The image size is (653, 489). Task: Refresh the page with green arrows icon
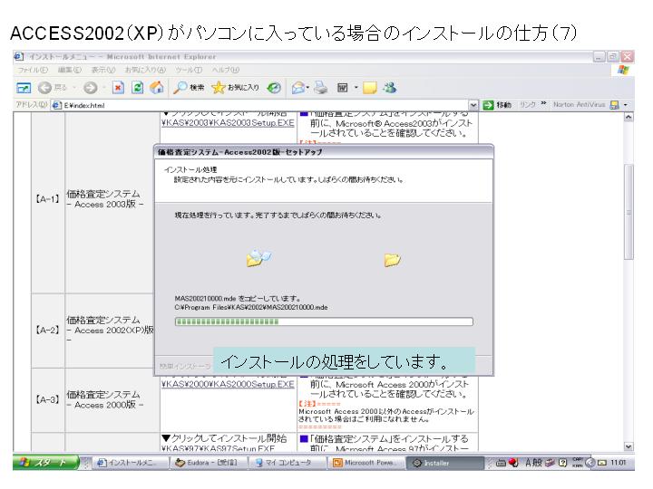point(138,88)
